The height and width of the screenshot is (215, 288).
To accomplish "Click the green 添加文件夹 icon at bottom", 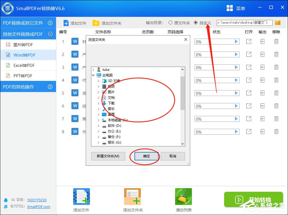I will click(x=132, y=196).
